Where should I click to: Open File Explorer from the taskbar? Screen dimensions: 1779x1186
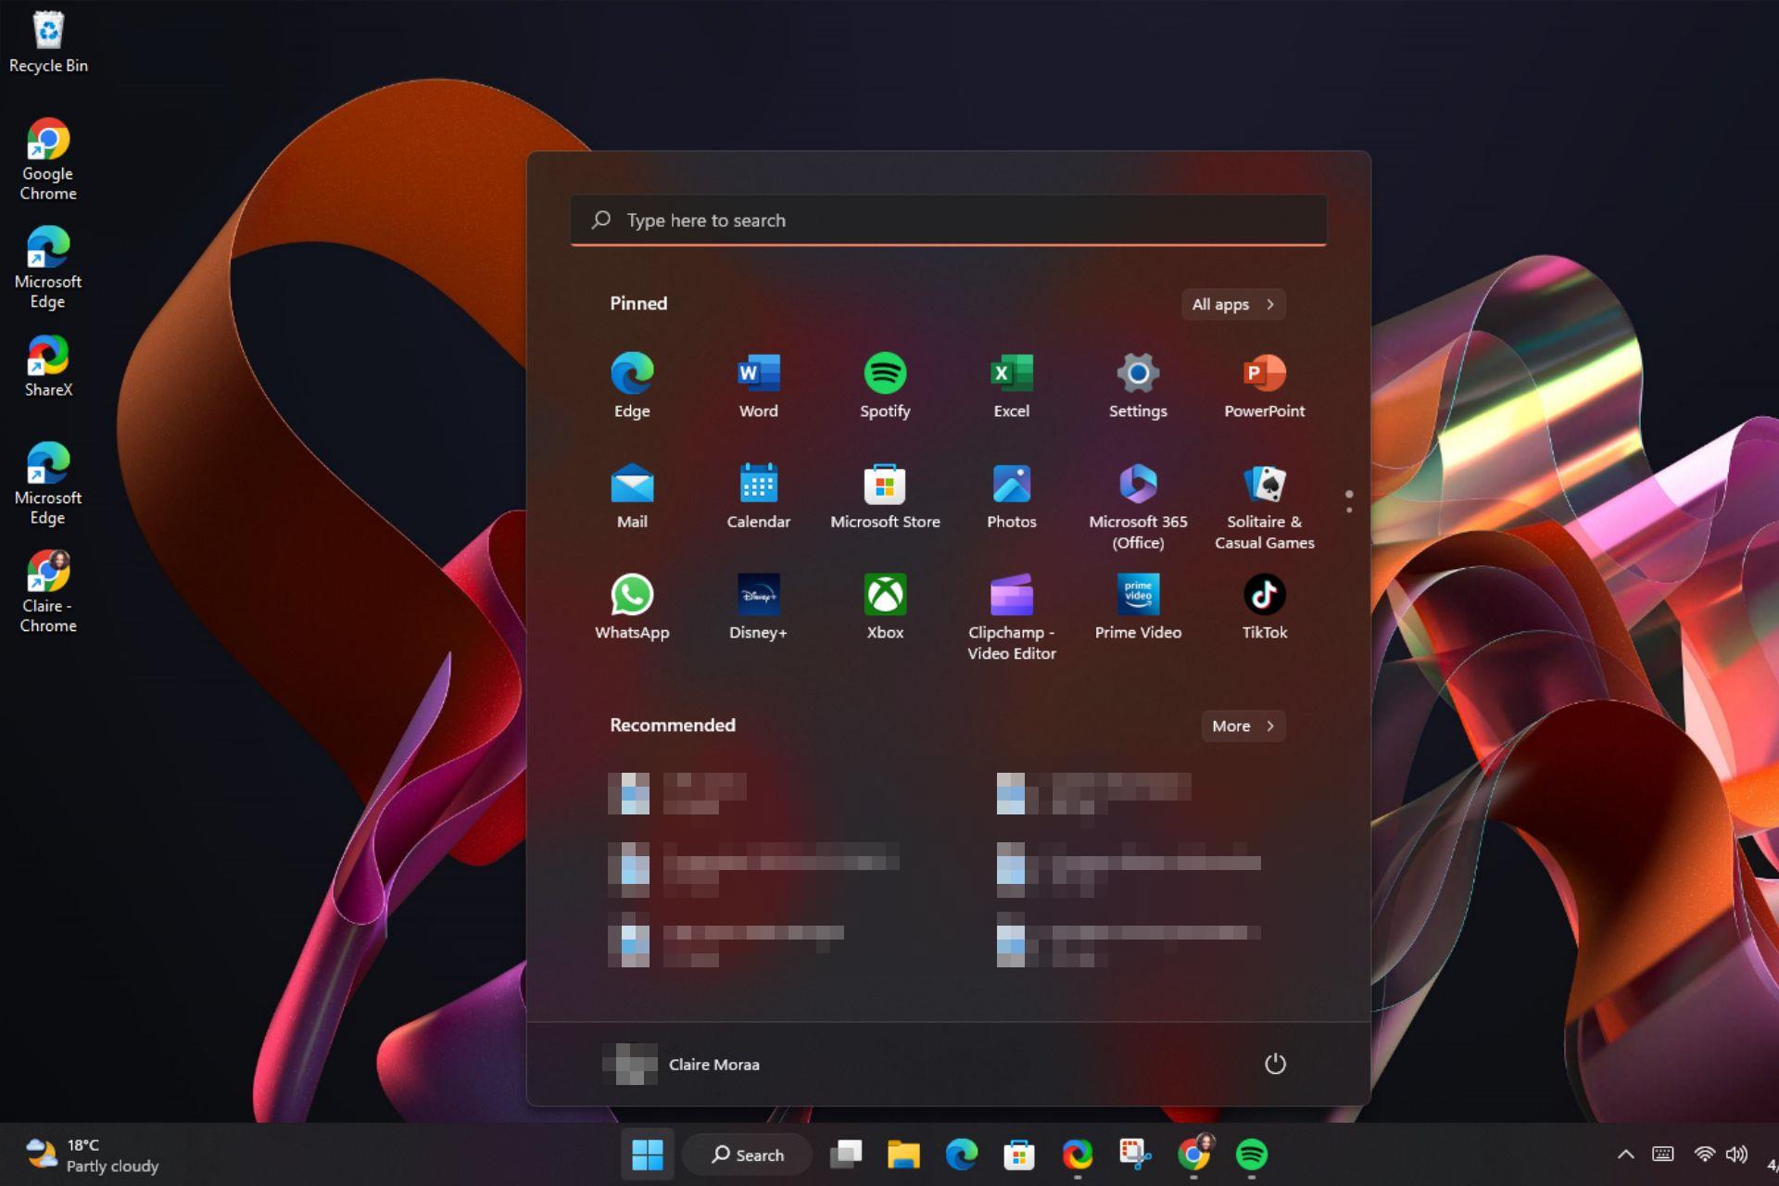click(x=903, y=1154)
